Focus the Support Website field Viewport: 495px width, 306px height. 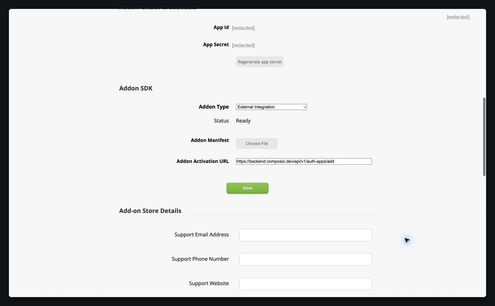pyautogui.click(x=306, y=284)
